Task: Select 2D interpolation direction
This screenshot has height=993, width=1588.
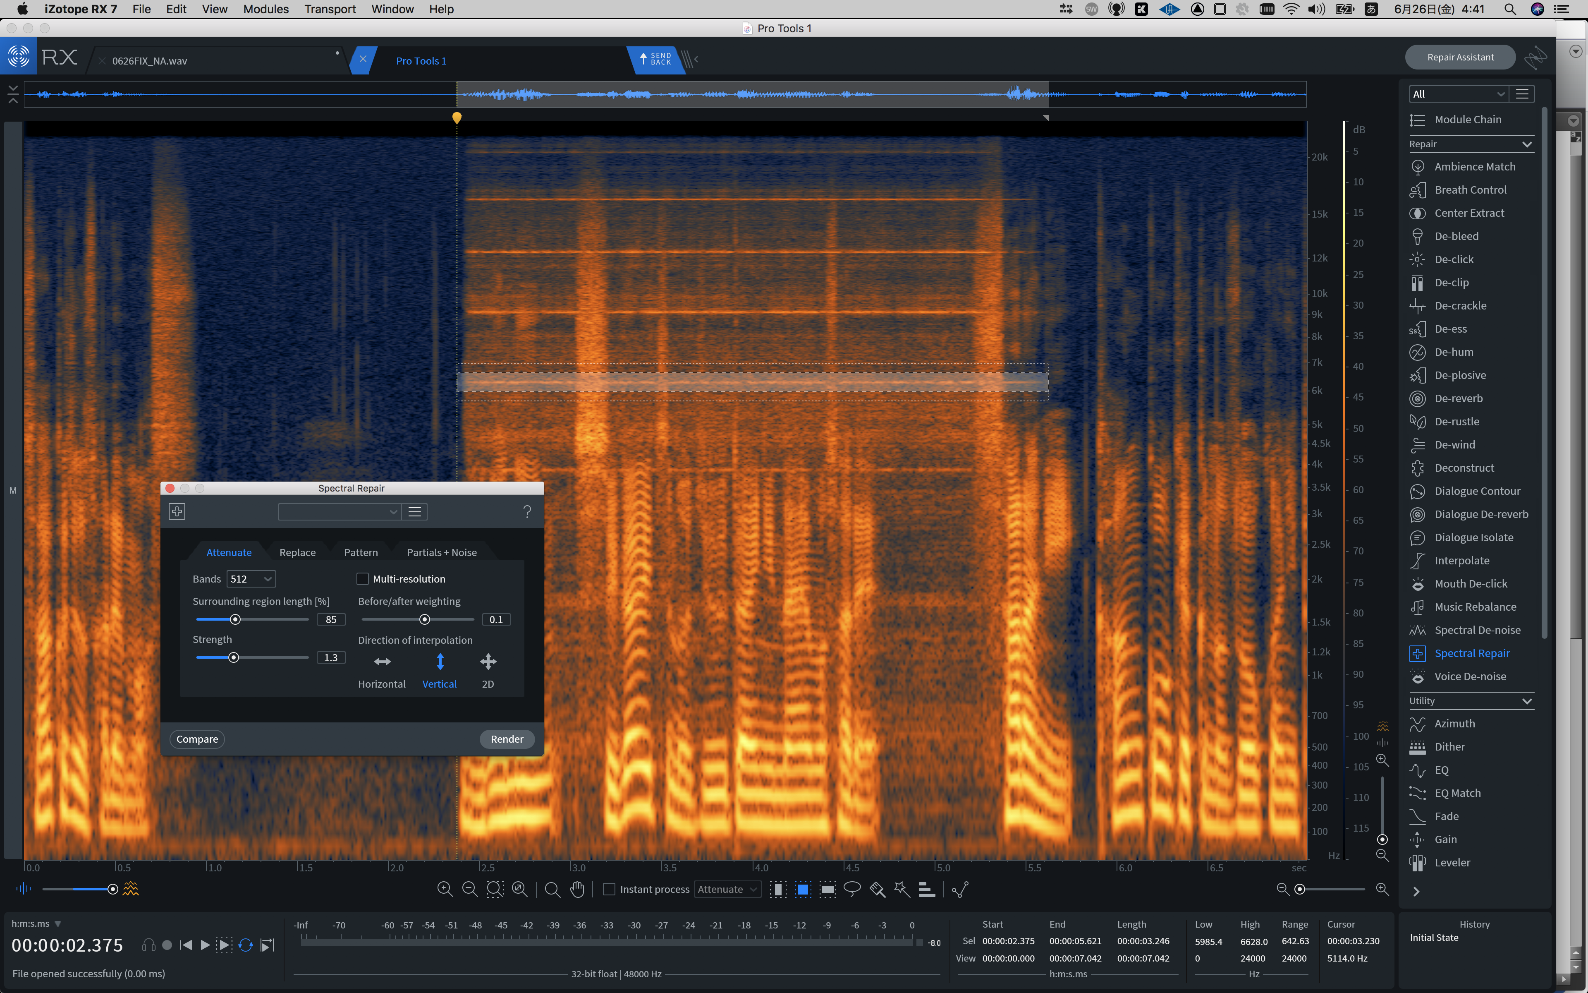Action: [x=488, y=671]
